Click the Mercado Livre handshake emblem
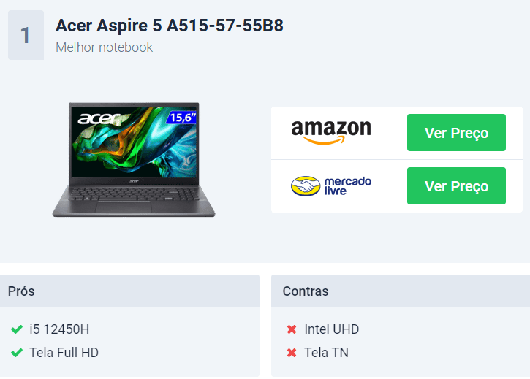The width and height of the screenshot is (530, 379). pos(306,185)
